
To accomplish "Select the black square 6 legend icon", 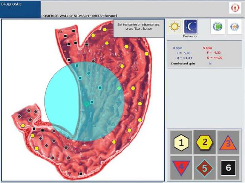I will click(228, 166).
